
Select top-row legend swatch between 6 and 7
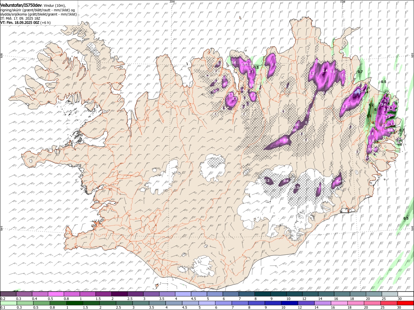click(231, 294)
